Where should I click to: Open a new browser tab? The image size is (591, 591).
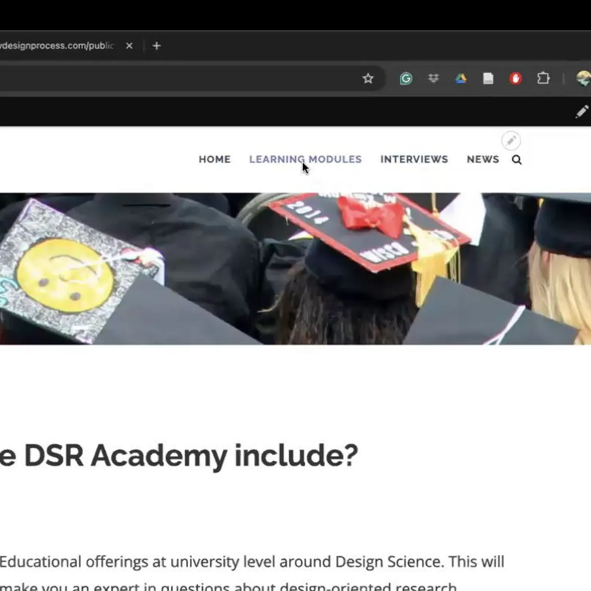[x=156, y=46]
